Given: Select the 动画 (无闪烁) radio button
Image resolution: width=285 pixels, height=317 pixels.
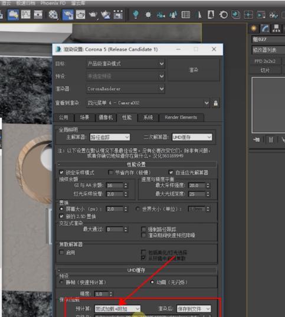Looking at the screenshot, I should (152, 282).
